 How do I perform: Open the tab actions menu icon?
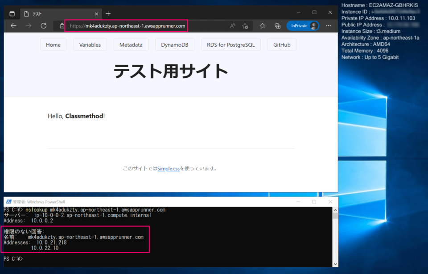[12, 13]
